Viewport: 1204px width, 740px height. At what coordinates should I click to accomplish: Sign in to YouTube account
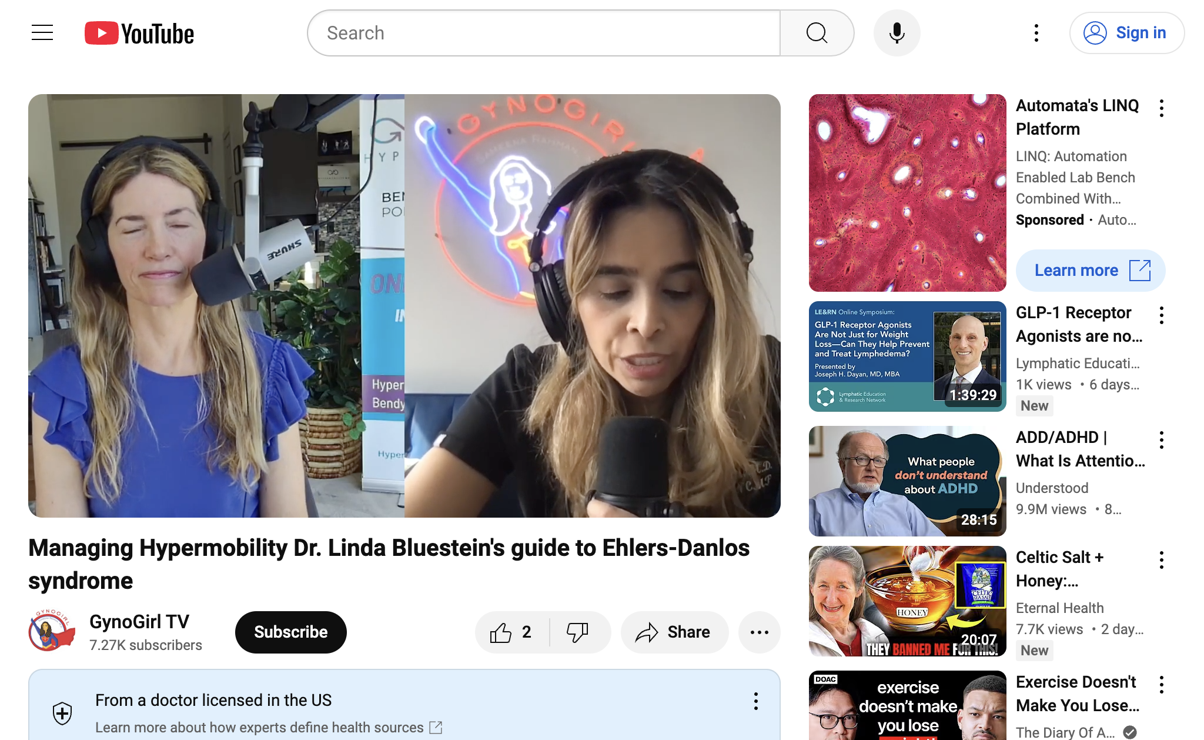[x=1126, y=33]
